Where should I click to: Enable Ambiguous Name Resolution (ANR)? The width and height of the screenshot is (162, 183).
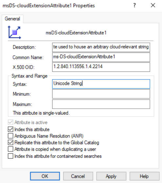[x=10, y=136]
